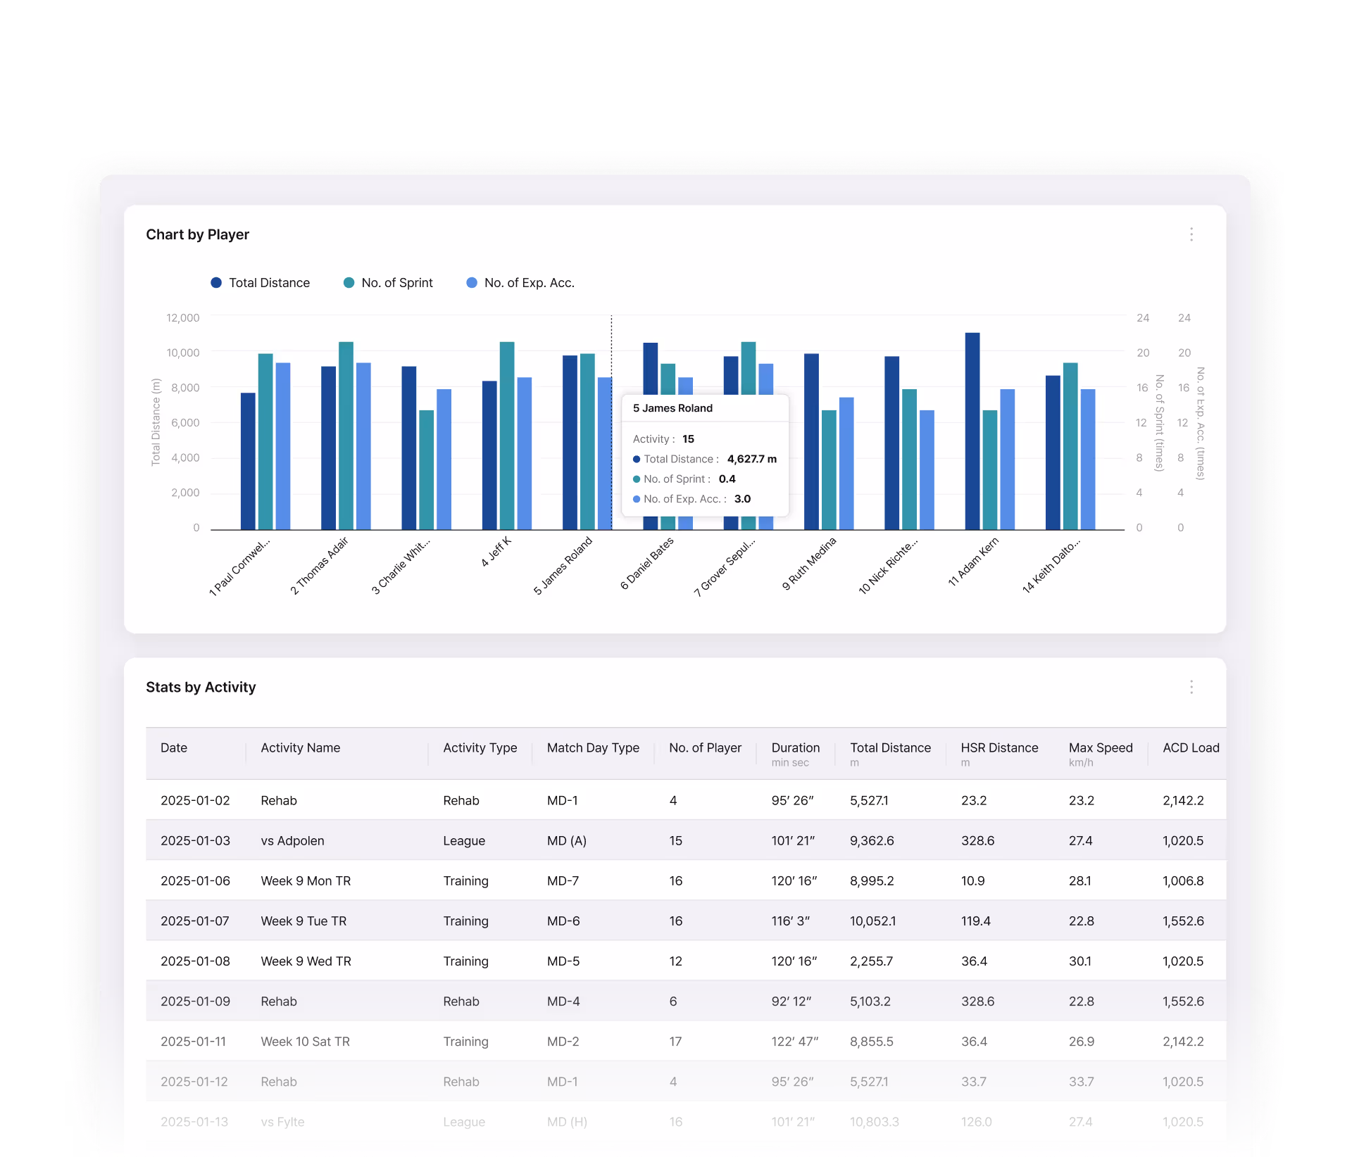Open Stats by Activity kebab menu

[x=1191, y=687]
